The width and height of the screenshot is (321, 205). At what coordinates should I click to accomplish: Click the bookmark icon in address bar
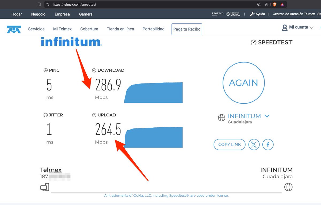coord(39,5)
